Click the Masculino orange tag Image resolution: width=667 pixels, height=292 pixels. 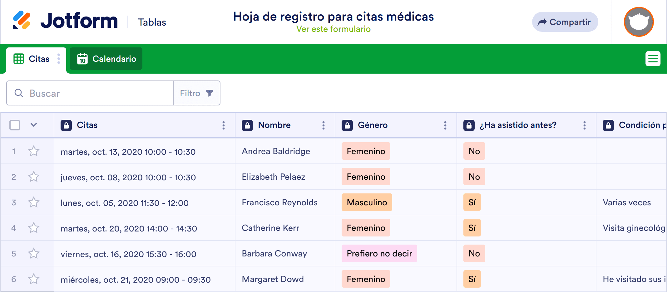[367, 202]
